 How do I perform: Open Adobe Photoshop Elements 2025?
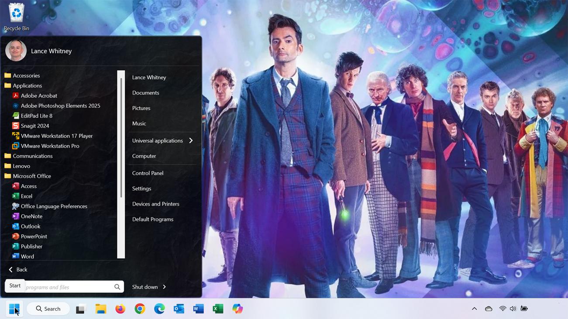[56, 105]
